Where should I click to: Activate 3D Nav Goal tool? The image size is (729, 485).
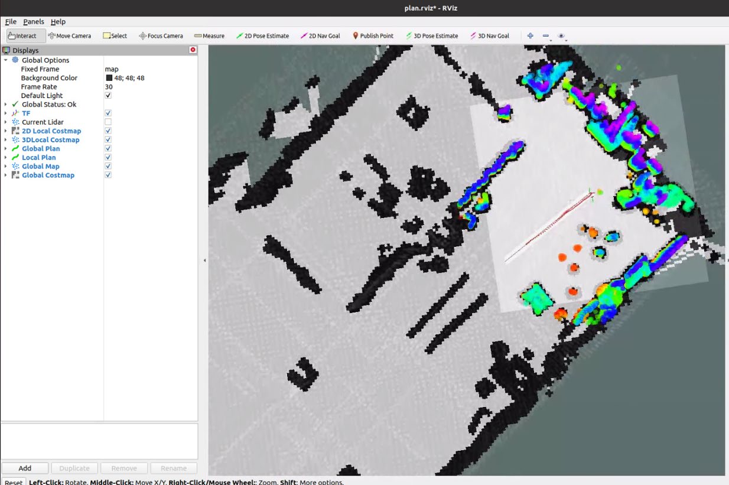[x=490, y=35]
